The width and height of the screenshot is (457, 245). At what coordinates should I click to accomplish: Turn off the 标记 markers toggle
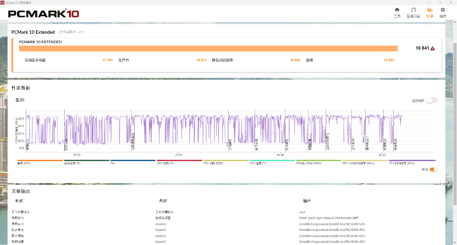pos(433,169)
